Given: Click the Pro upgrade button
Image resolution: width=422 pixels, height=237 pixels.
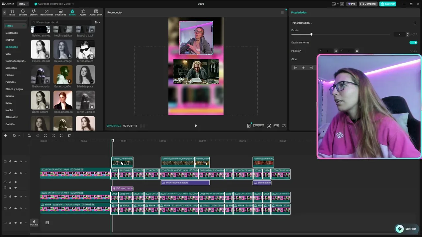Looking at the screenshot, I should click(x=352, y=4).
